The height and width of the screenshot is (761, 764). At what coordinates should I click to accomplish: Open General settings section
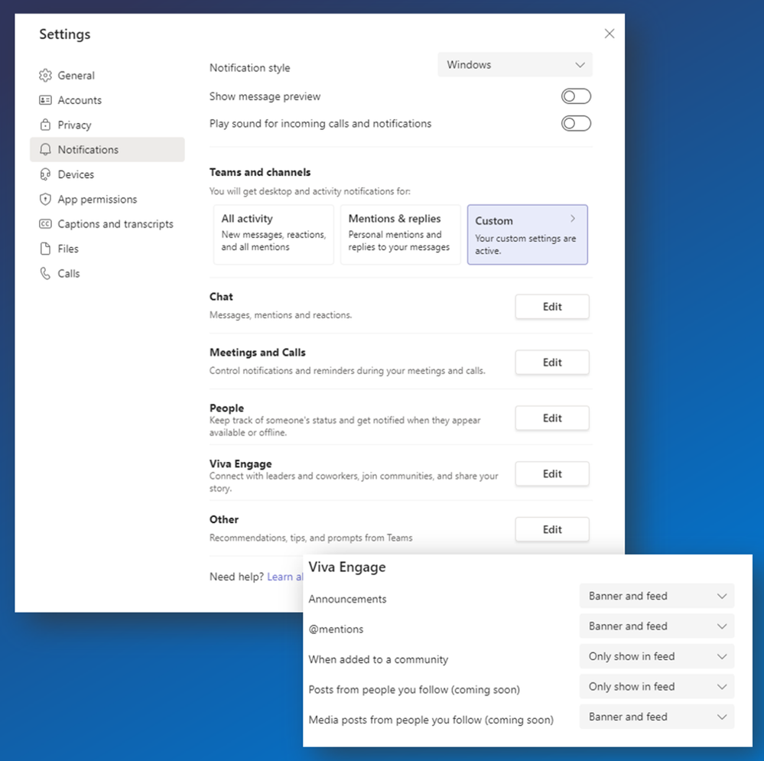(107, 76)
